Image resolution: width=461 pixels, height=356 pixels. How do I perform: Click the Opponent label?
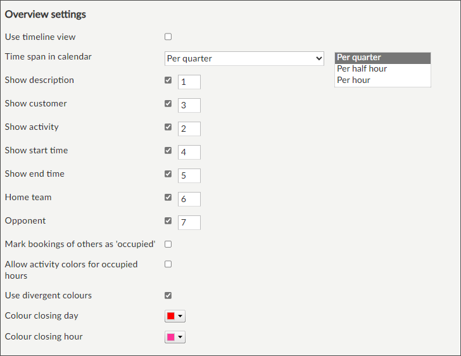pyautogui.click(x=25, y=221)
